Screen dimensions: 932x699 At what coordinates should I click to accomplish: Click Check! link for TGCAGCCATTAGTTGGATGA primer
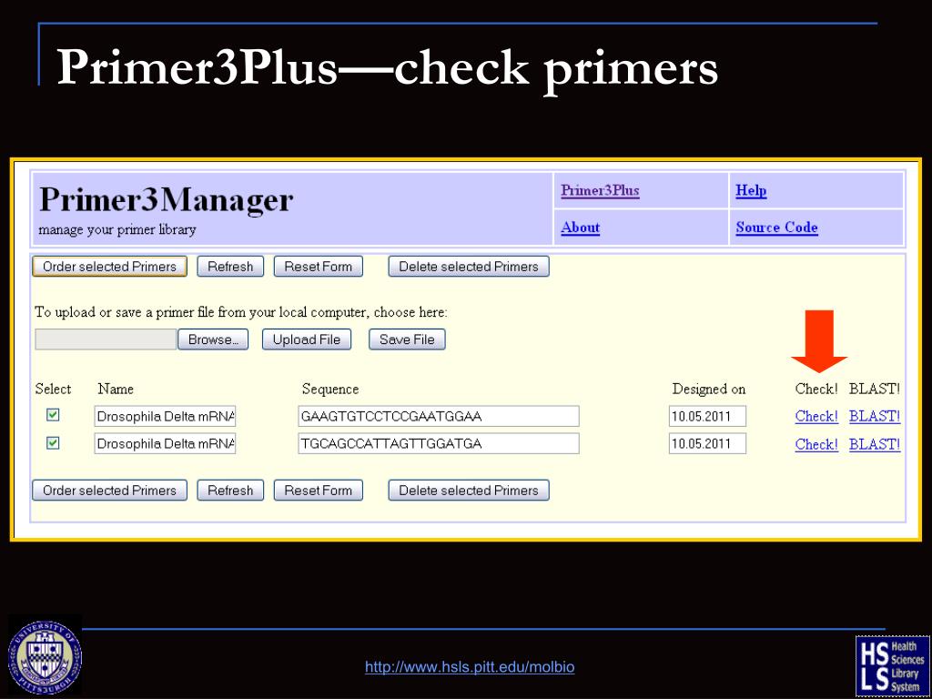[816, 444]
